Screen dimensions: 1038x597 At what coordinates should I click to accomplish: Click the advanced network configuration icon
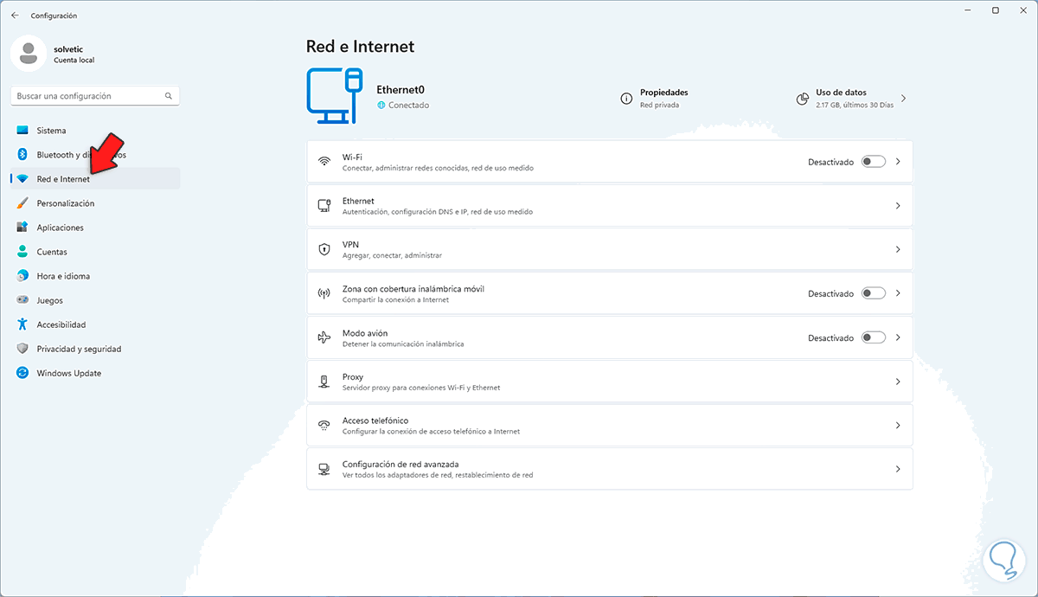[x=324, y=469]
